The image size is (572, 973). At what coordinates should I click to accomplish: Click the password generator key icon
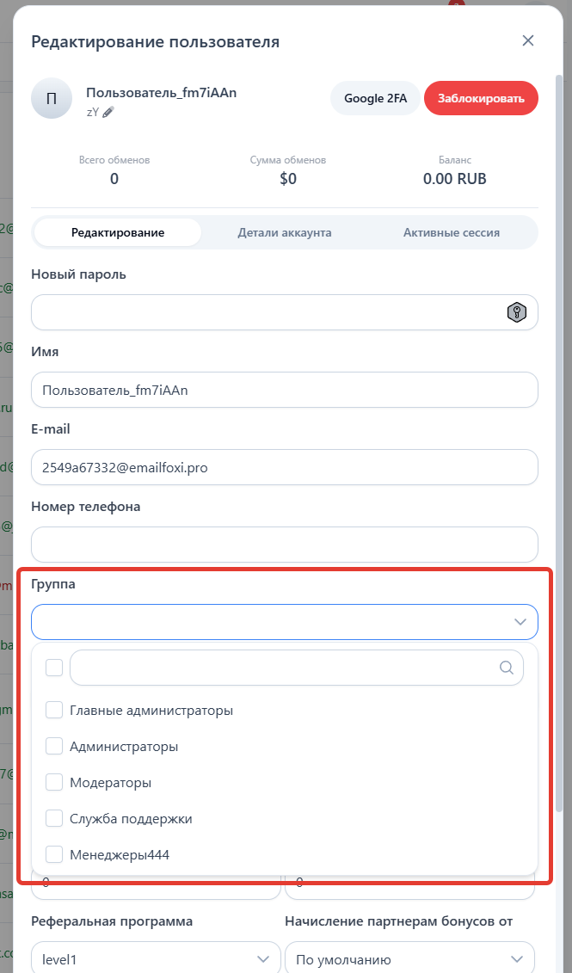click(516, 312)
